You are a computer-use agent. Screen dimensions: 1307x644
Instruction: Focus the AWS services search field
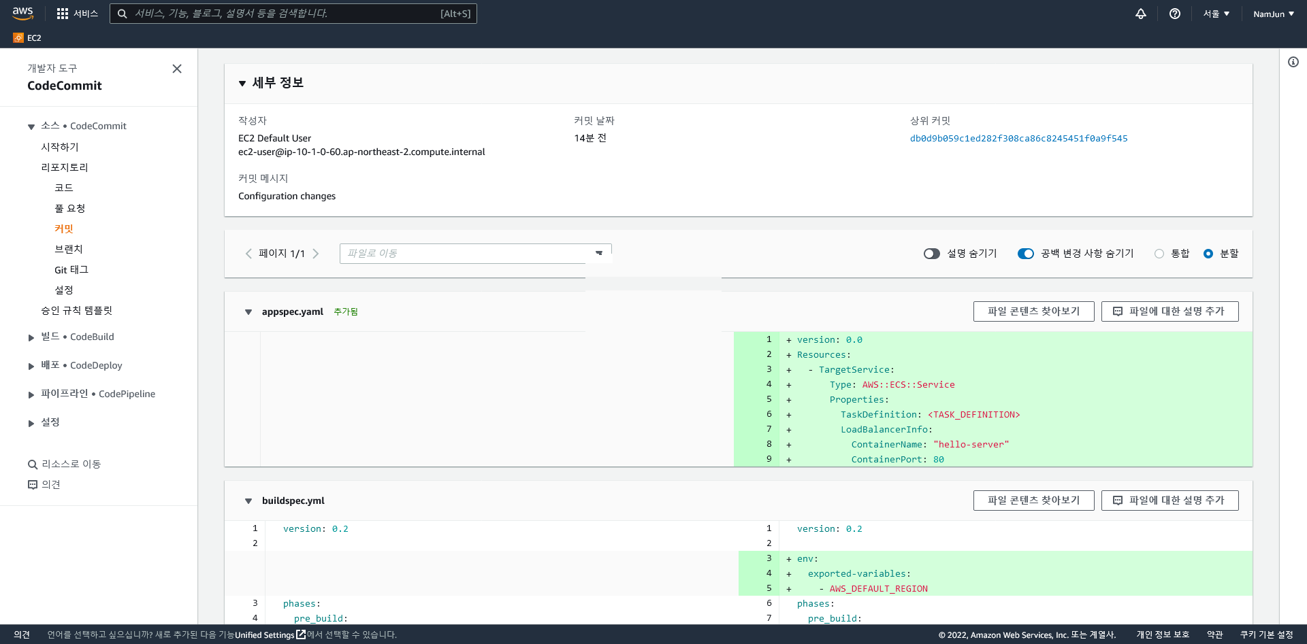(x=293, y=14)
